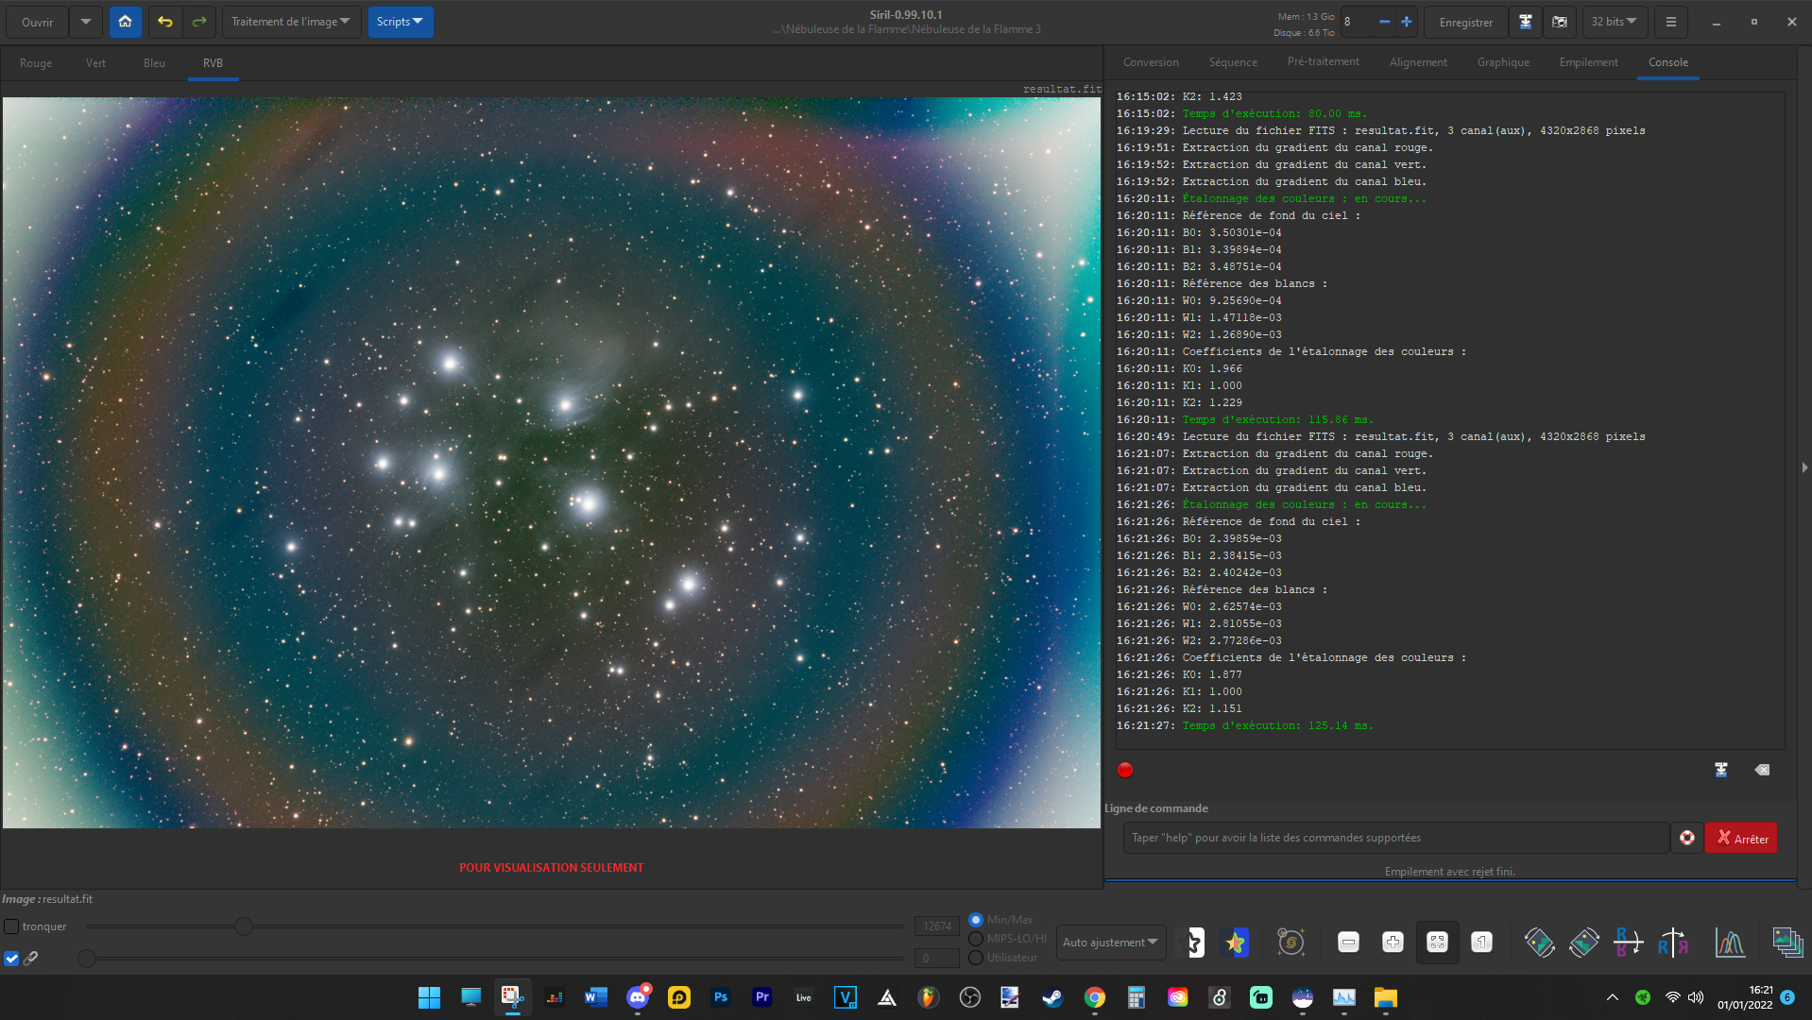Export console log to file
This screenshot has height=1020, width=1812.
click(x=1721, y=770)
